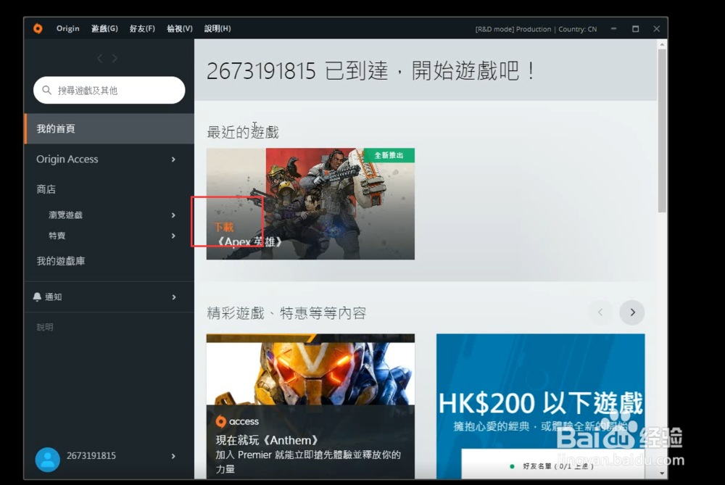Go forward with sidebar forward arrow
The image size is (725, 485).
(x=115, y=58)
